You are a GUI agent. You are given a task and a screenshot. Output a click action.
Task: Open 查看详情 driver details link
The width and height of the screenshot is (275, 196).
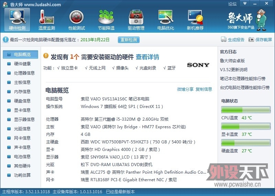[147, 57]
